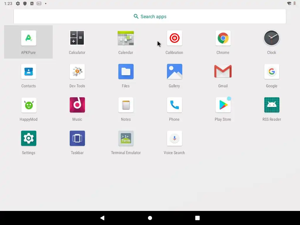Tap the recent apps square button
Viewport: 300px width, 225px height.
click(197, 218)
